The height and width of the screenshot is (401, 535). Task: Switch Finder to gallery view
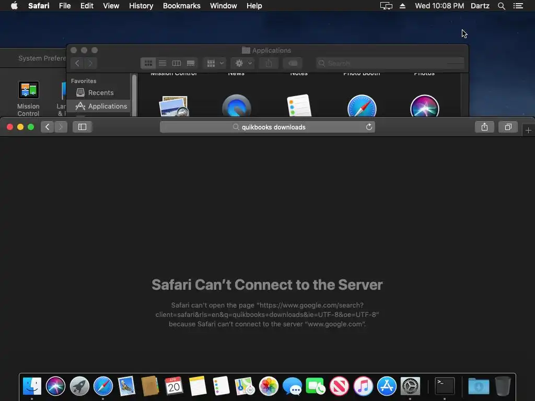191,63
